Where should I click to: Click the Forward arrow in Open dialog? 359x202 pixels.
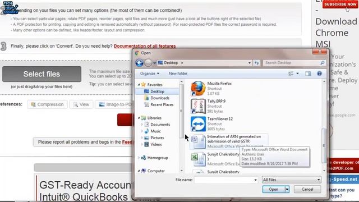pyautogui.click(x=148, y=63)
